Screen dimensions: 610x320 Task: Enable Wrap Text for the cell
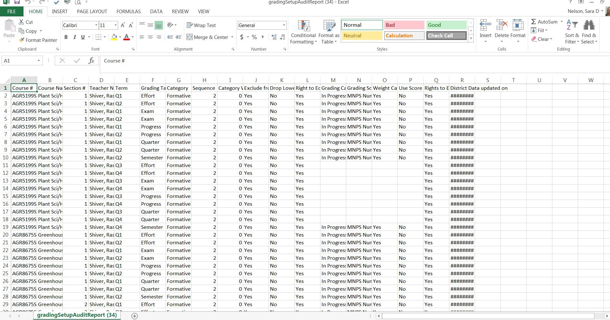[x=201, y=25]
